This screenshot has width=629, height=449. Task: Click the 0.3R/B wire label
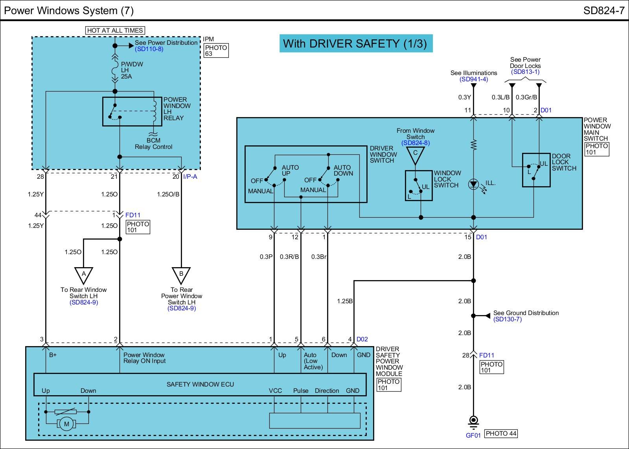point(289,257)
